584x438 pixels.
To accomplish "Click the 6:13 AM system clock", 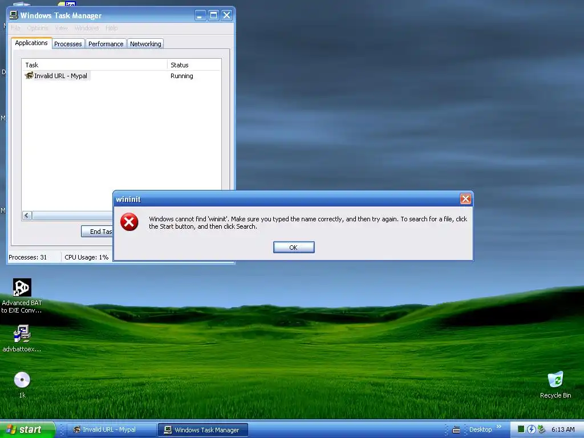I will (563, 429).
